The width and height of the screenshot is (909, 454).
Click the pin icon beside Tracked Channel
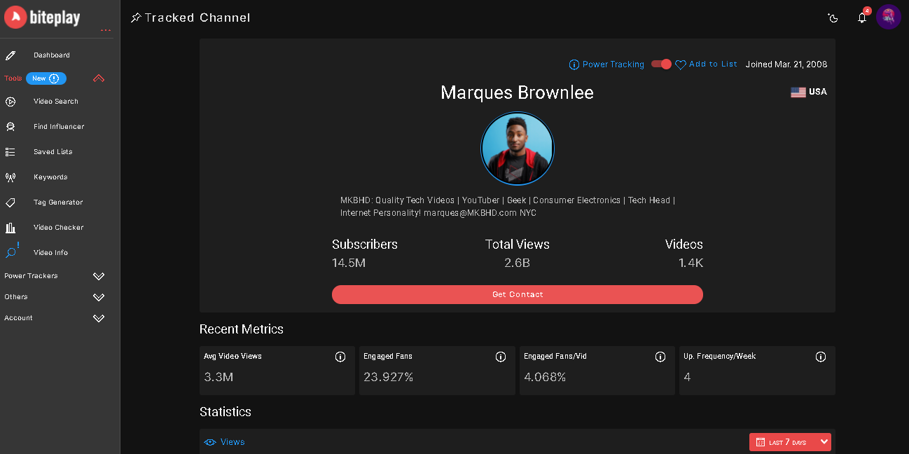[136, 18]
